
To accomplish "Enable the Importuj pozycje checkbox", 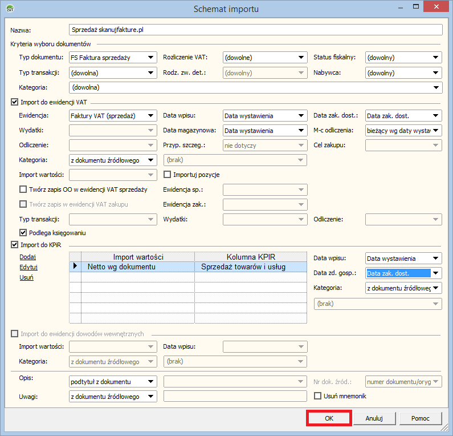I will (168, 175).
